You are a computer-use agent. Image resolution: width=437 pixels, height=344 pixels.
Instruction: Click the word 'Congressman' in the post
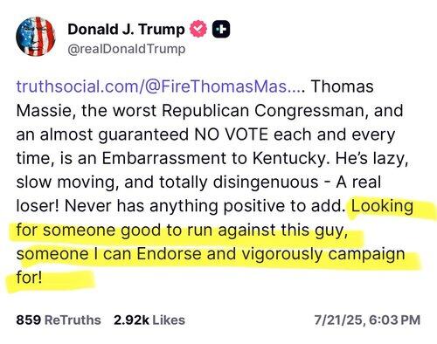coord(310,111)
